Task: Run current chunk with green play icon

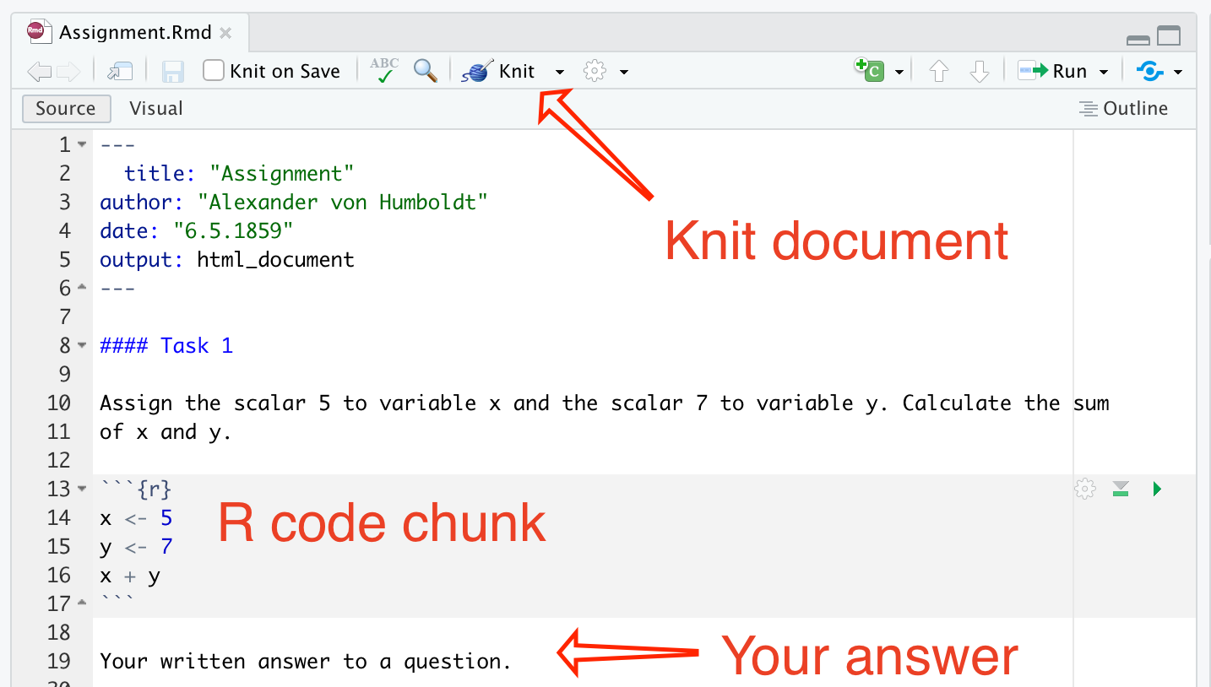Action: 1157,489
